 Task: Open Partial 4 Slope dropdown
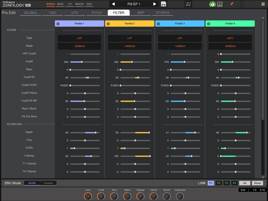[x=230, y=46]
